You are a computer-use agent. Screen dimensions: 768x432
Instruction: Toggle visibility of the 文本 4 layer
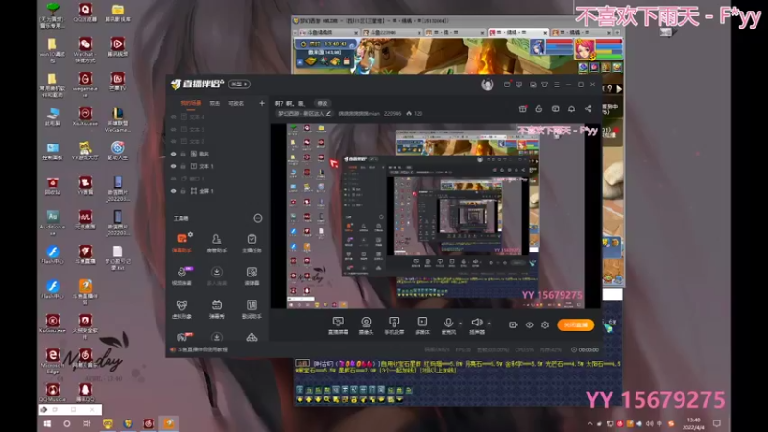tap(174, 117)
